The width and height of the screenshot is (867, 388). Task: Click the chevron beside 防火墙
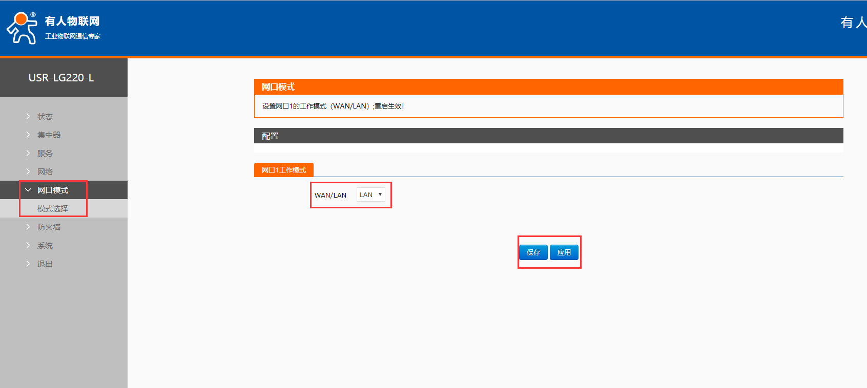[x=28, y=227]
